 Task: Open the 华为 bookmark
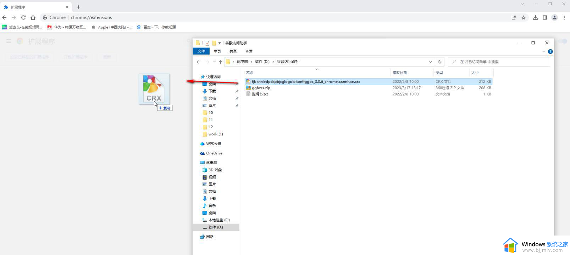(x=66, y=27)
